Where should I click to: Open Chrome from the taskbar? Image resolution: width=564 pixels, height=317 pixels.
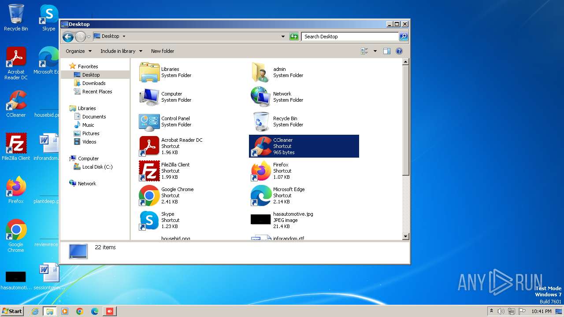coord(80,311)
